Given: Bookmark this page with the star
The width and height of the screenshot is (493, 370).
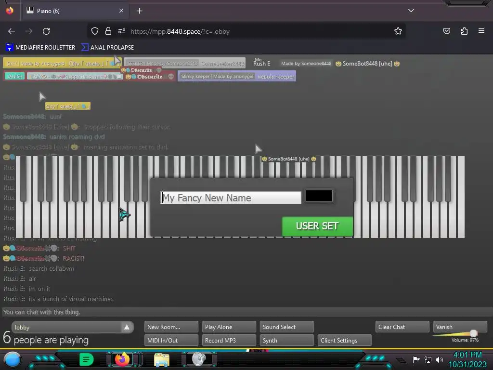Looking at the screenshot, I should coord(398,31).
